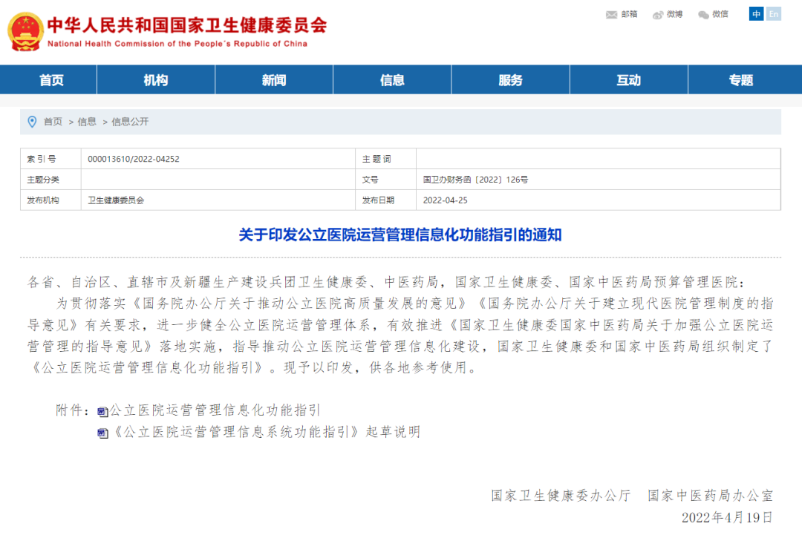
Task: Click the Word icon beside 公立医院运营管理信息化功能指引
Action: pos(102,412)
